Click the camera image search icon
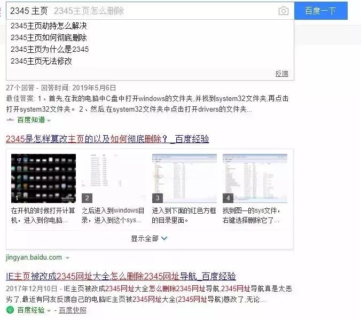 pyautogui.click(x=283, y=11)
